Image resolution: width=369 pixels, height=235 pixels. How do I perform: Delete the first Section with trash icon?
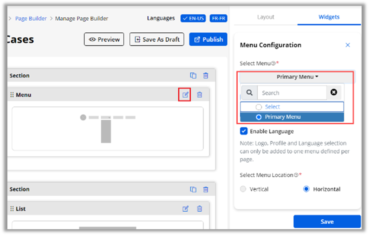[206, 75]
